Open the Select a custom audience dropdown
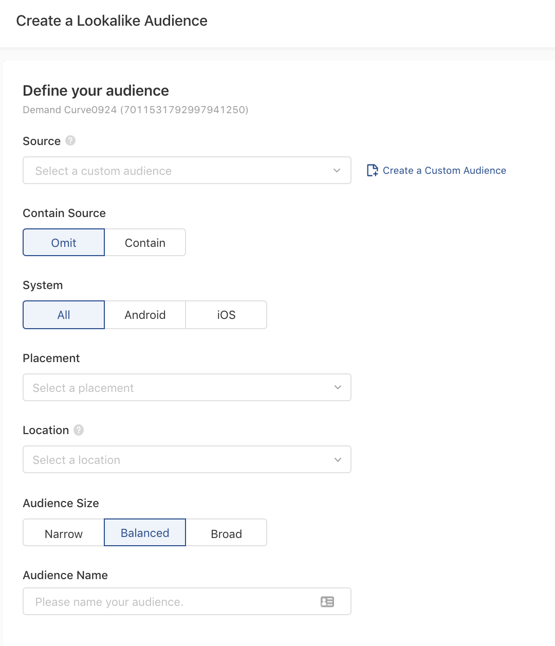555x646 pixels. [175, 171]
